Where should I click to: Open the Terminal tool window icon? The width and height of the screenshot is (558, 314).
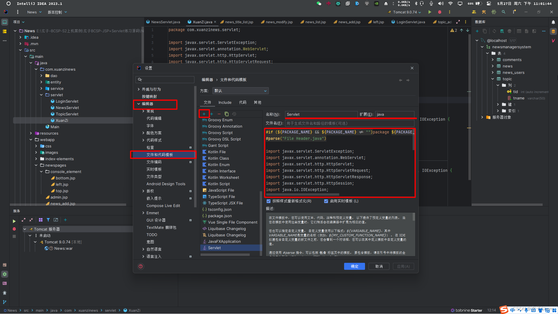pyautogui.click(x=5, y=283)
